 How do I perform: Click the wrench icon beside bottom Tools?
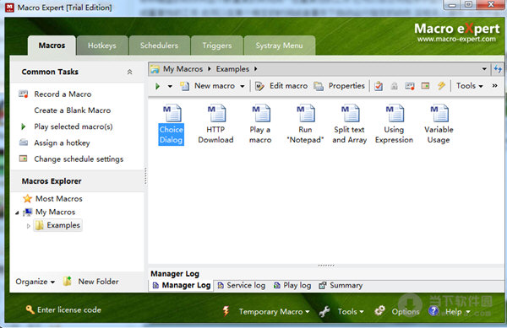(x=324, y=311)
